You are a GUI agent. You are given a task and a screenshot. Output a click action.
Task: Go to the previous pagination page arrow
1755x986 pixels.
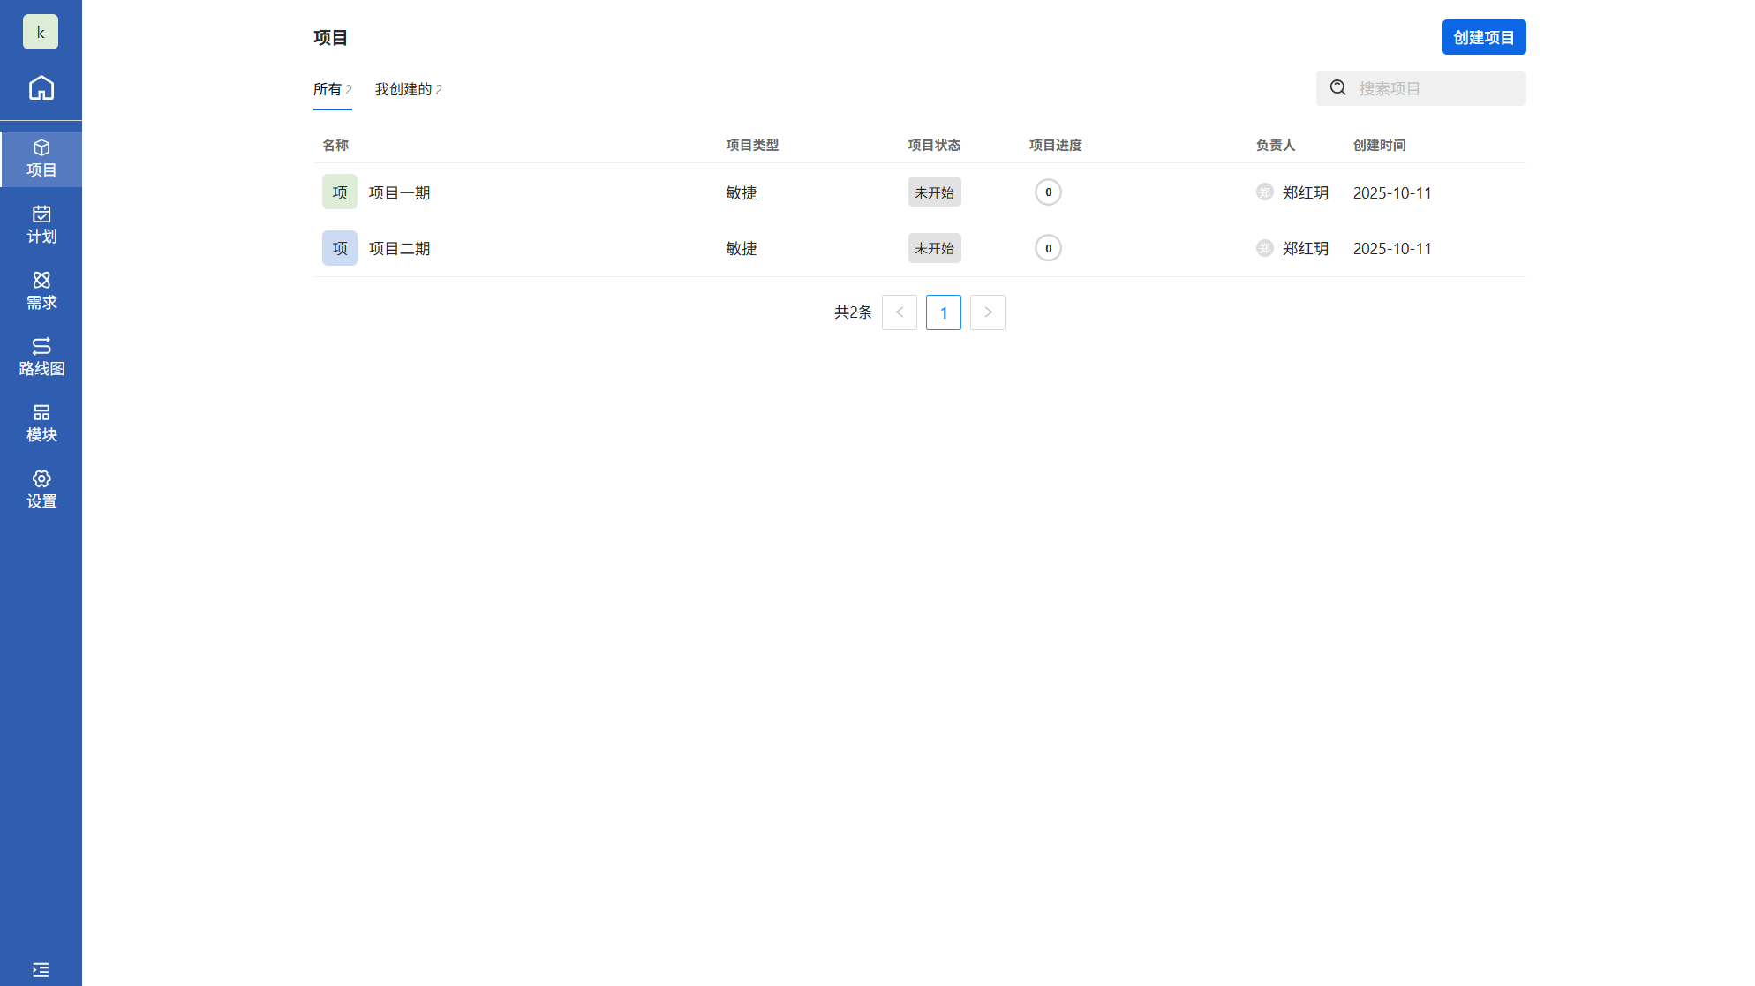[900, 312]
